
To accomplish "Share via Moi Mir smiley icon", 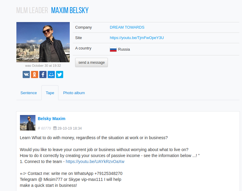I will (51, 74).
